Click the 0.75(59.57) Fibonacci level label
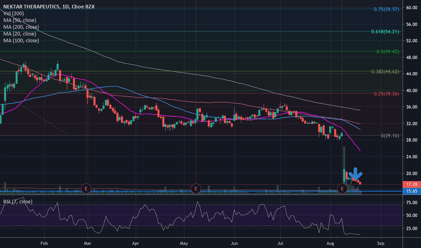421x248 pixels. click(386, 9)
